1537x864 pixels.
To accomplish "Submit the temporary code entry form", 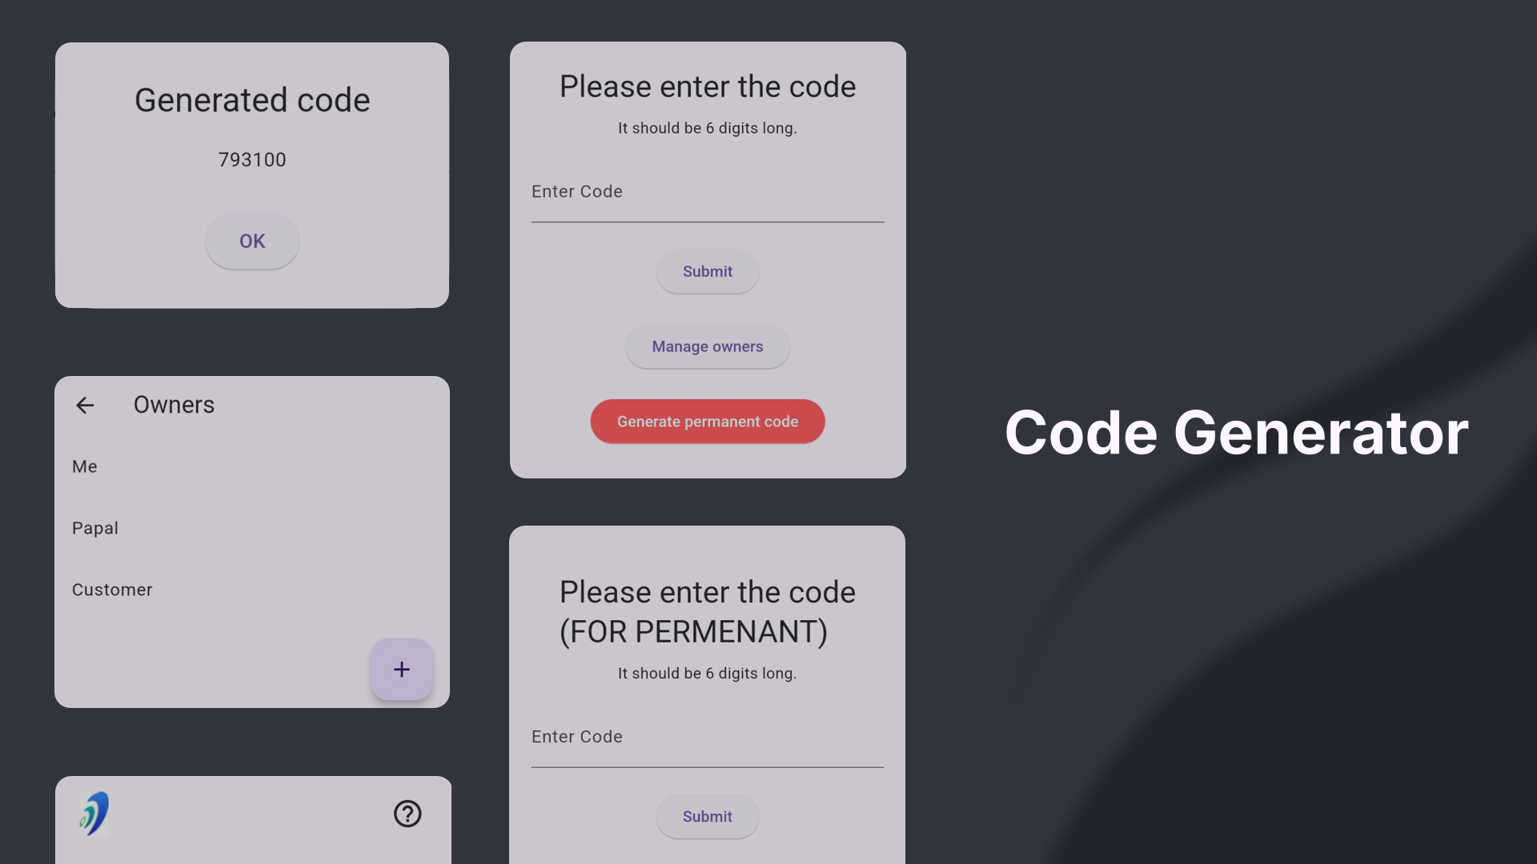I will tap(708, 272).
